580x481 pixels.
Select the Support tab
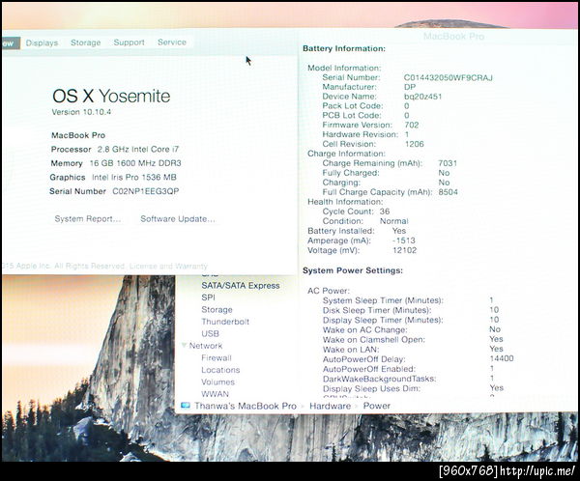point(130,42)
